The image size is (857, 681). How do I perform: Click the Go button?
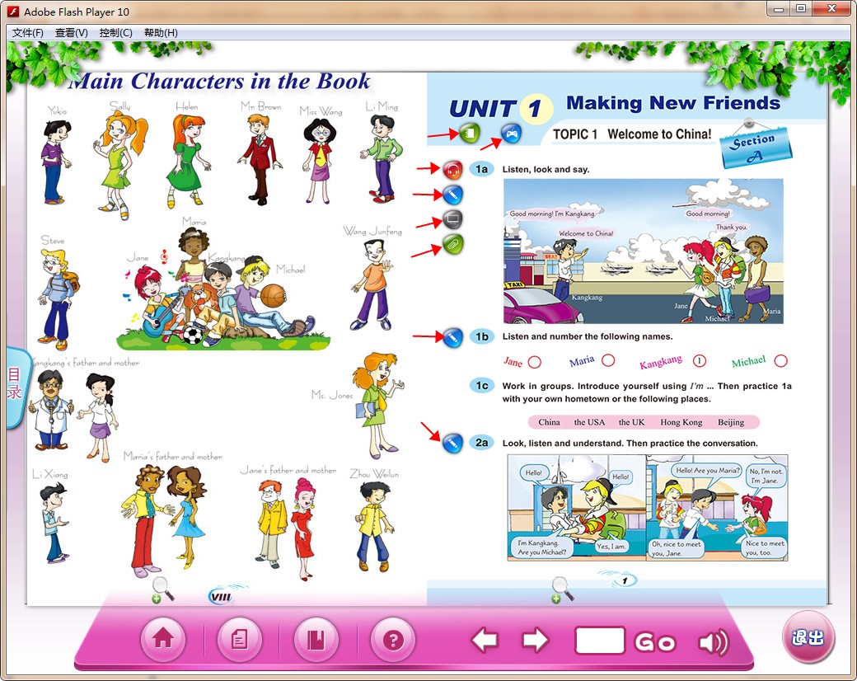(655, 642)
